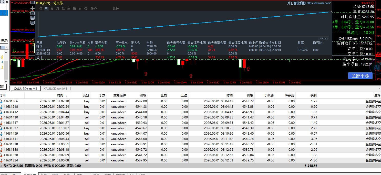Click the order icon of row 41631411
This screenshot has height=175, width=381.
coord(1,139)
